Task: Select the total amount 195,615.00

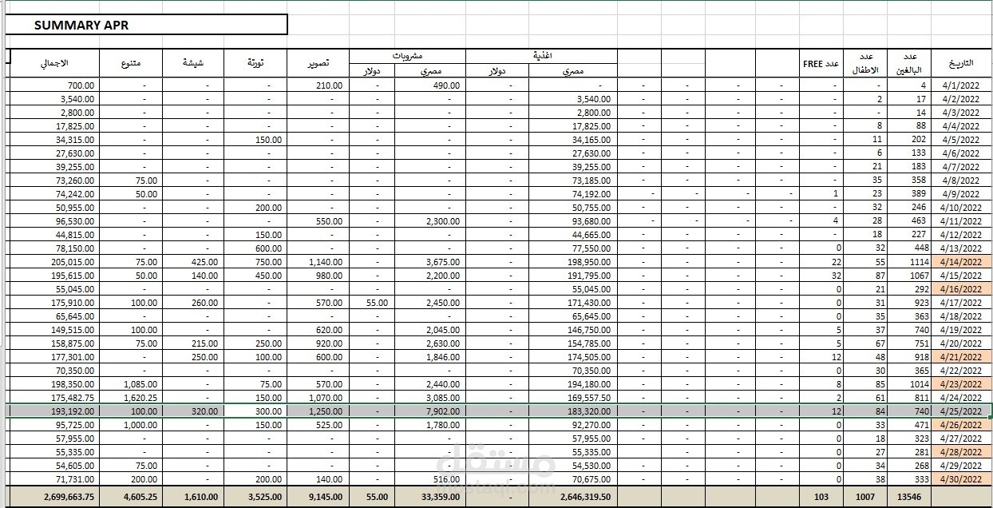Action: (53, 275)
